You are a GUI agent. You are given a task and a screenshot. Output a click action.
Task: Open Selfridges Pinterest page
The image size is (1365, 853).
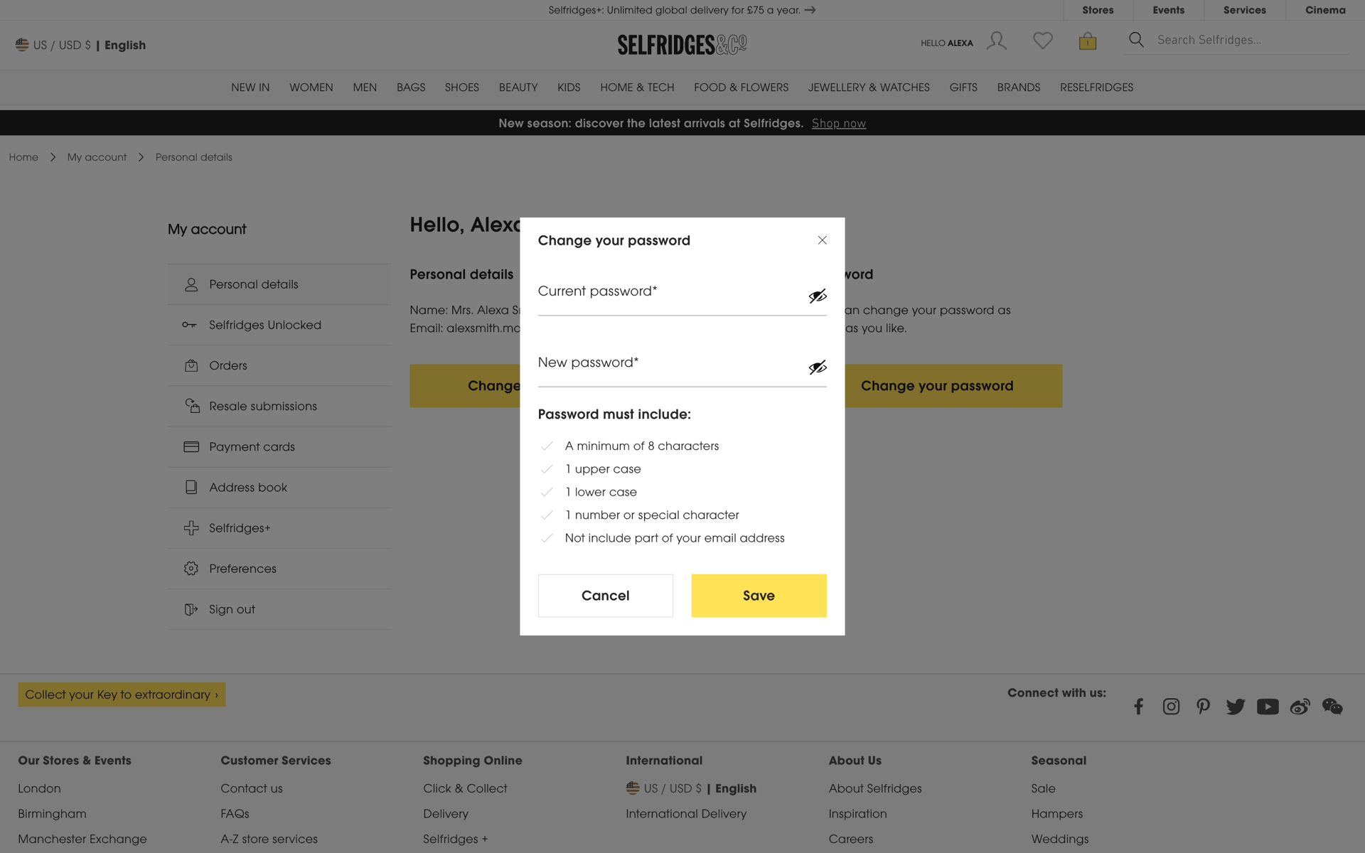tap(1203, 706)
